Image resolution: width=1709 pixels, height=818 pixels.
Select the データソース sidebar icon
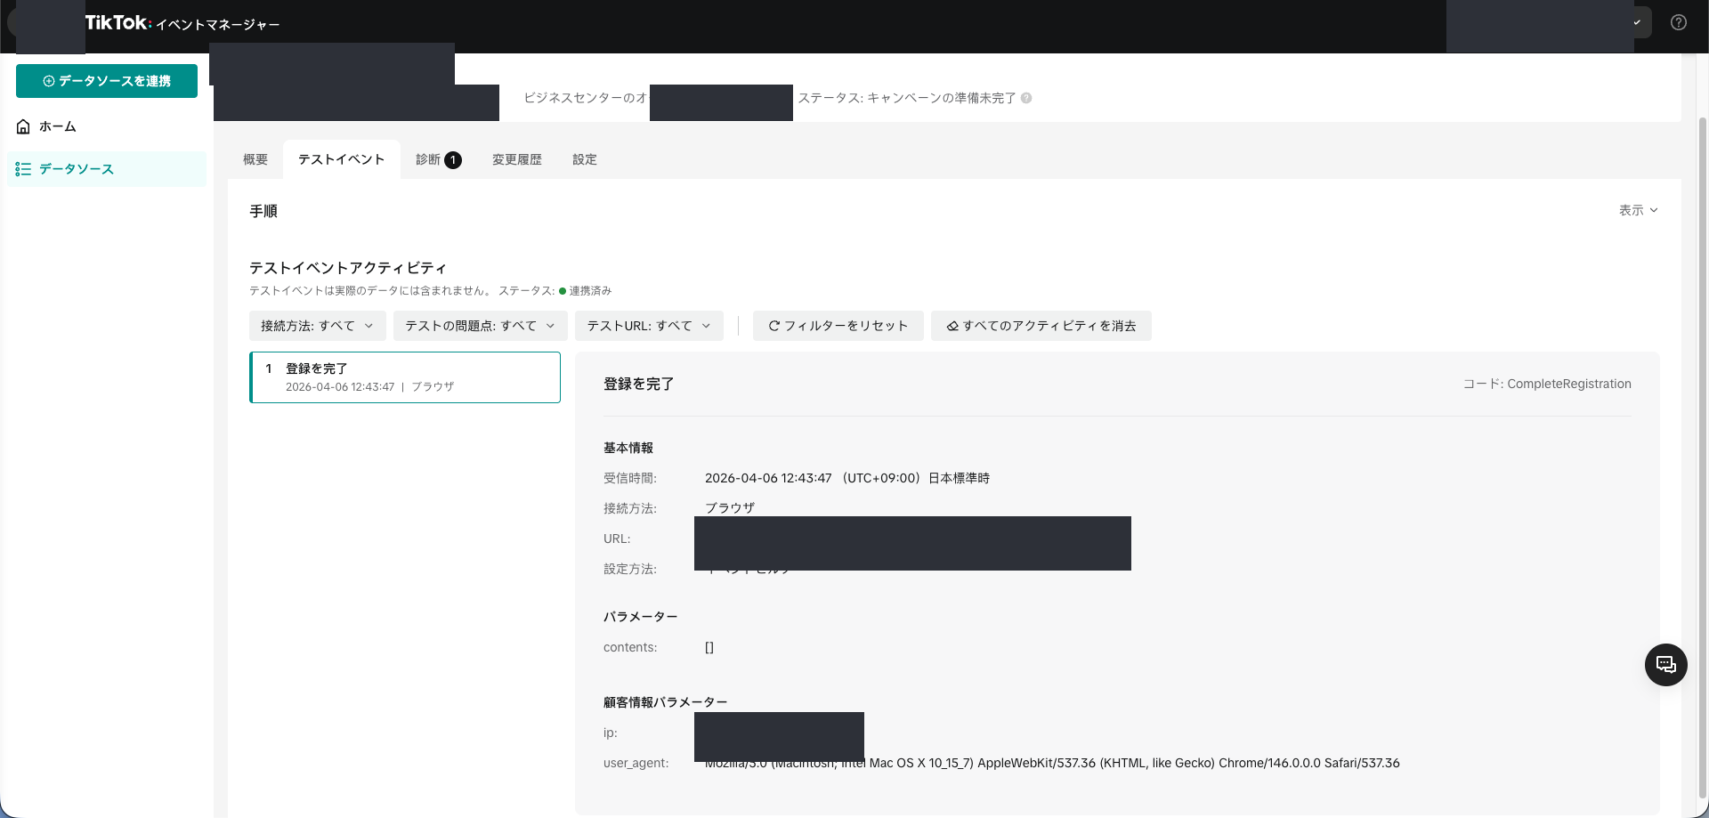pos(23,168)
